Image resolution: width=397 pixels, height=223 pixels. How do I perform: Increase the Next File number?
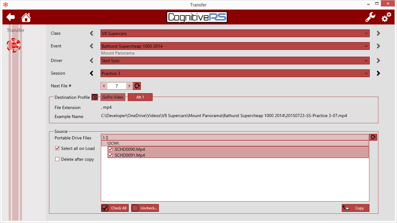[x=129, y=86]
